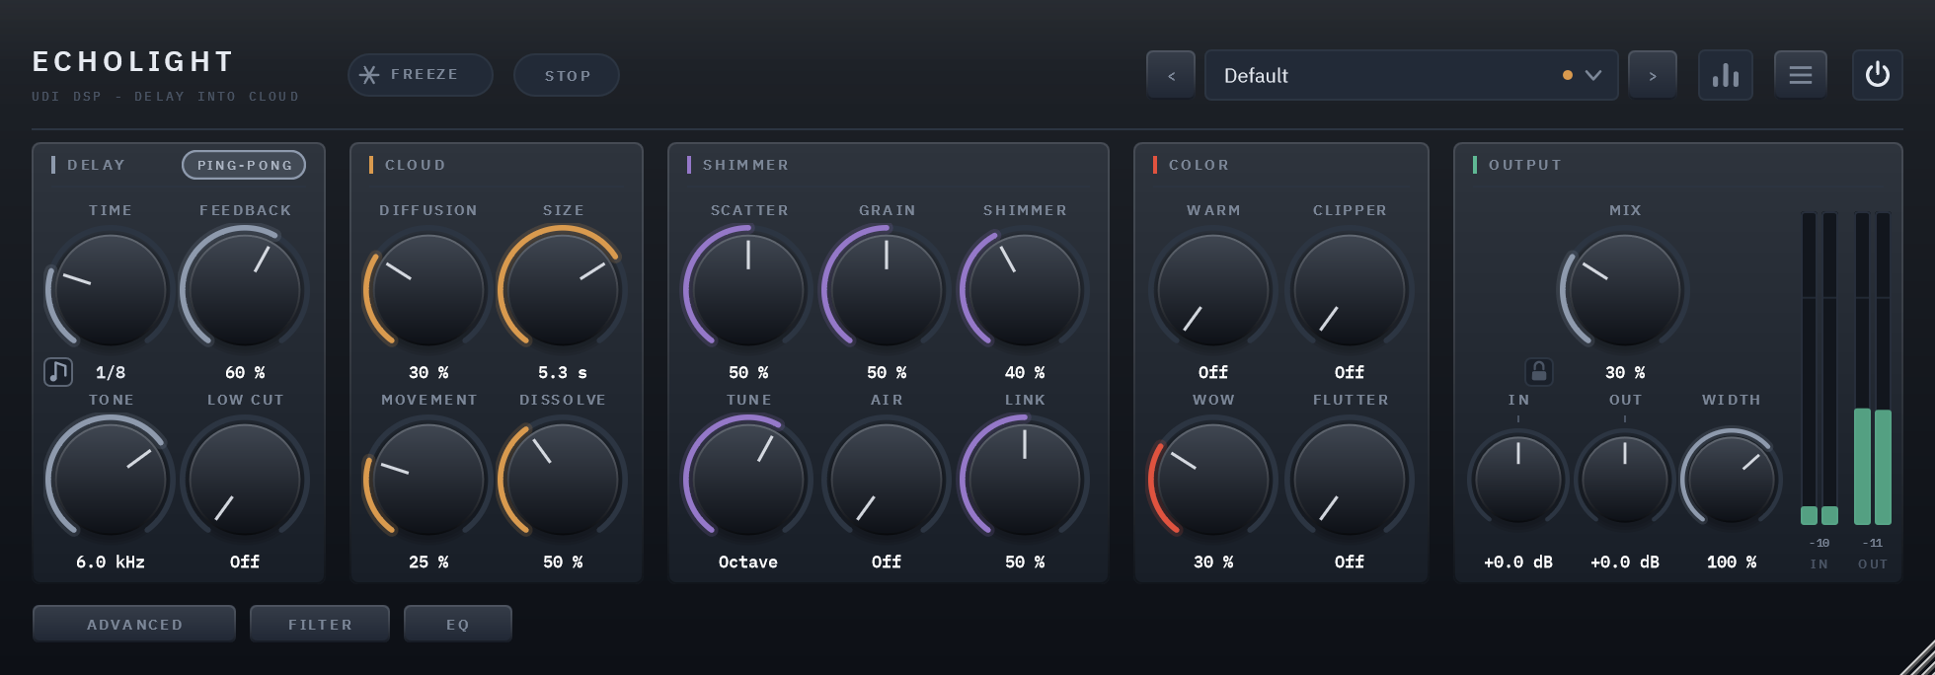
Task: Click the Wow knob
Action: click(1212, 480)
